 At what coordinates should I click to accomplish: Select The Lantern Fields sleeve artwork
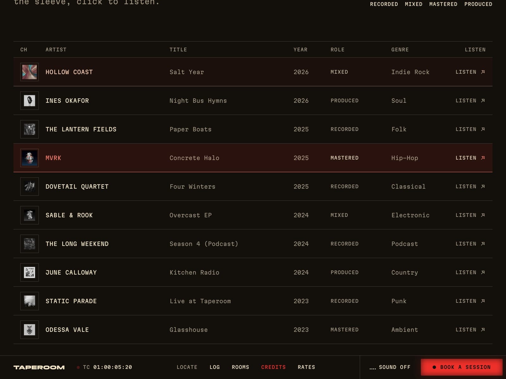pyautogui.click(x=29, y=129)
